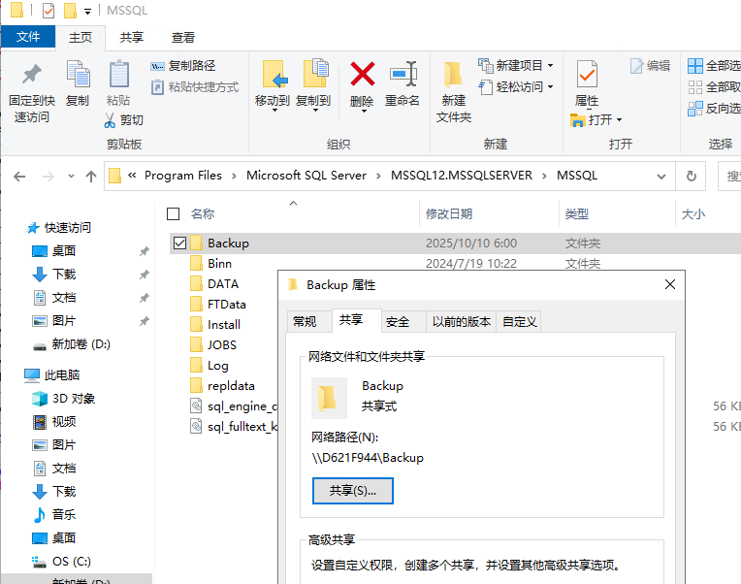Expand chevron after Microsoft SQL Server breadcrumb
The width and height of the screenshot is (741, 584).
(x=378, y=176)
